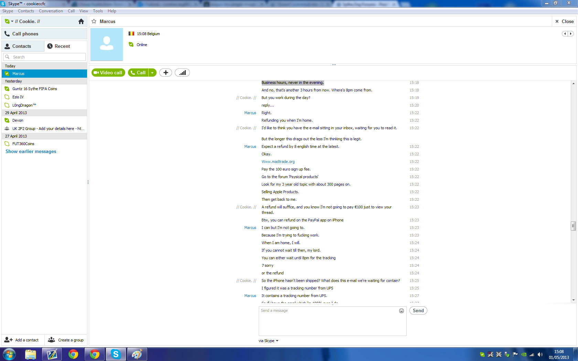Click the contact Search field
This screenshot has height=361, width=578.
(x=44, y=57)
